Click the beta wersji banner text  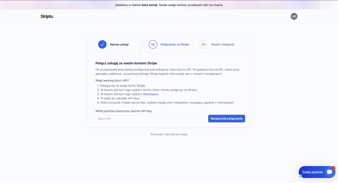tap(150, 5)
